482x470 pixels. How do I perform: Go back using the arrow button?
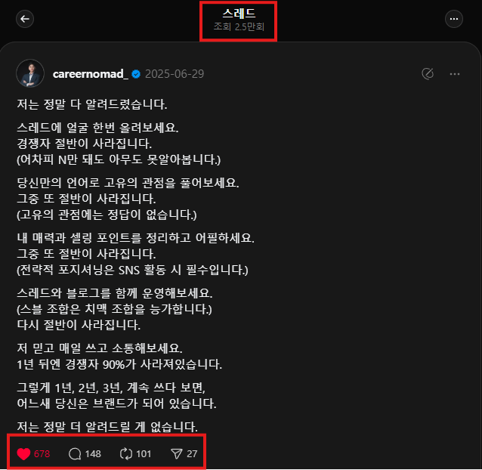point(25,19)
